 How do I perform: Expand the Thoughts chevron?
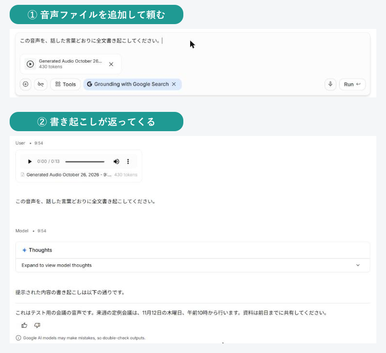point(358,265)
